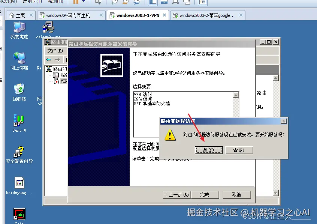Select the baiduyung desktop file icon
The width and height of the screenshot is (317, 224).
(19, 186)
